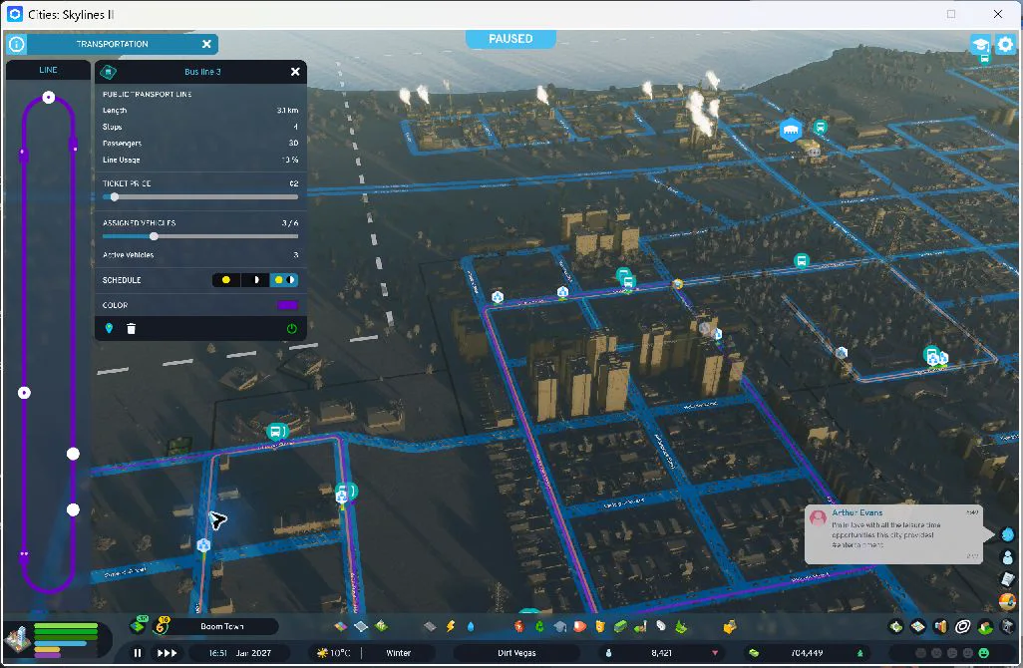Viewport: 1023px width, 668px height.
Task: Open the City Economy money icon
Action: click(896, 627)
